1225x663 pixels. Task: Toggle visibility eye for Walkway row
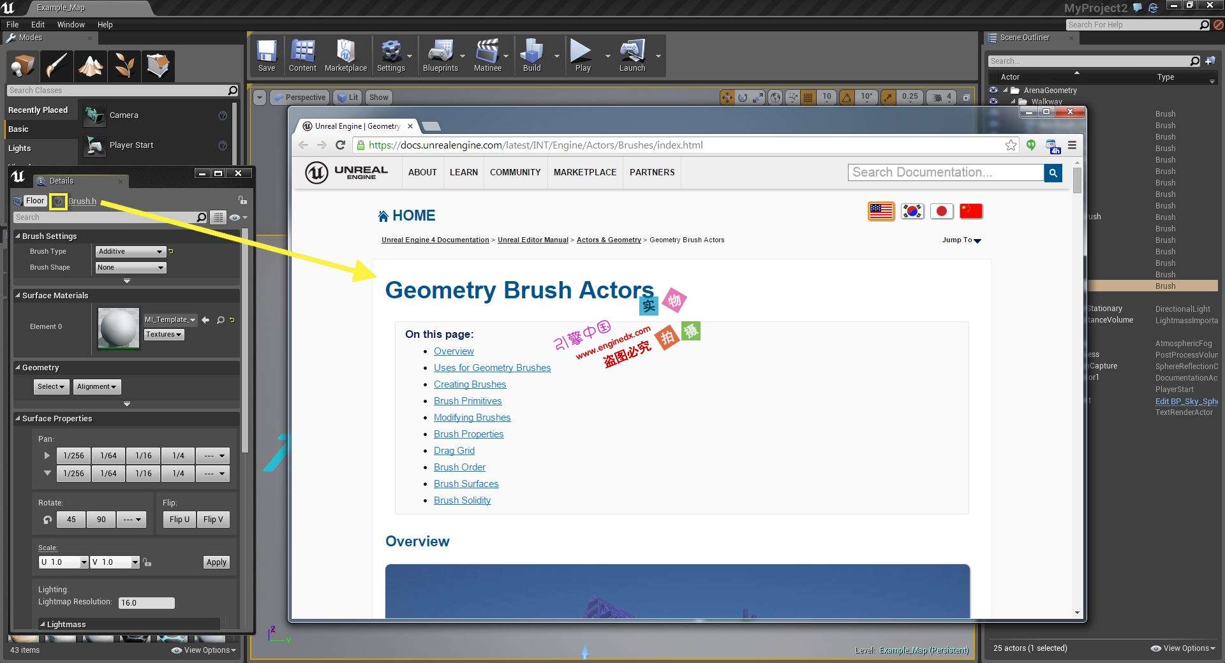(993, 101)
